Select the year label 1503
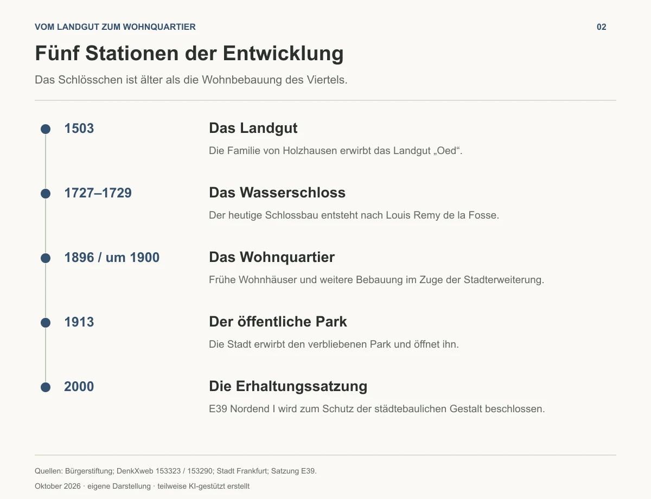The height and width of the screenshot is (499, 651). point(79,129)
